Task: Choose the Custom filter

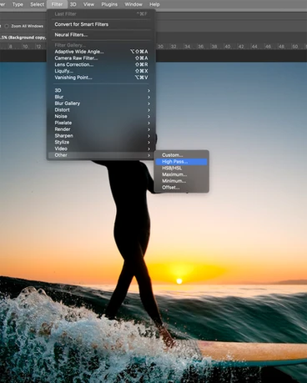Action: [181, 155]
